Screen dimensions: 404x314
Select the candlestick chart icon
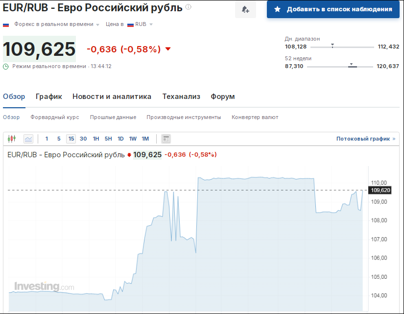click(x=11, y=139)
